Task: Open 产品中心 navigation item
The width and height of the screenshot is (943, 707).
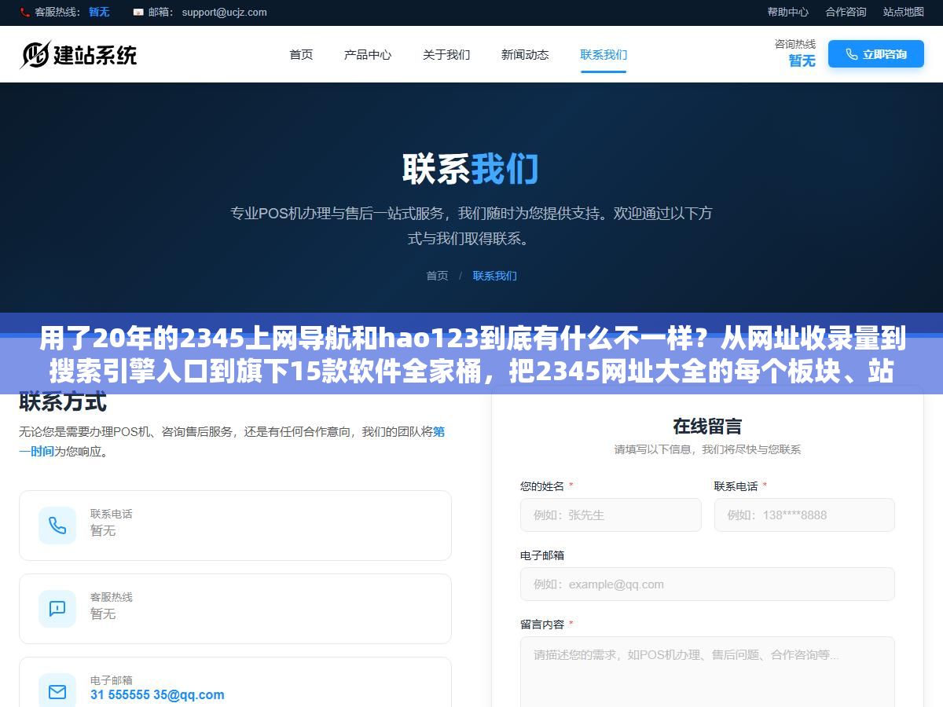Action: coord(368,54)
